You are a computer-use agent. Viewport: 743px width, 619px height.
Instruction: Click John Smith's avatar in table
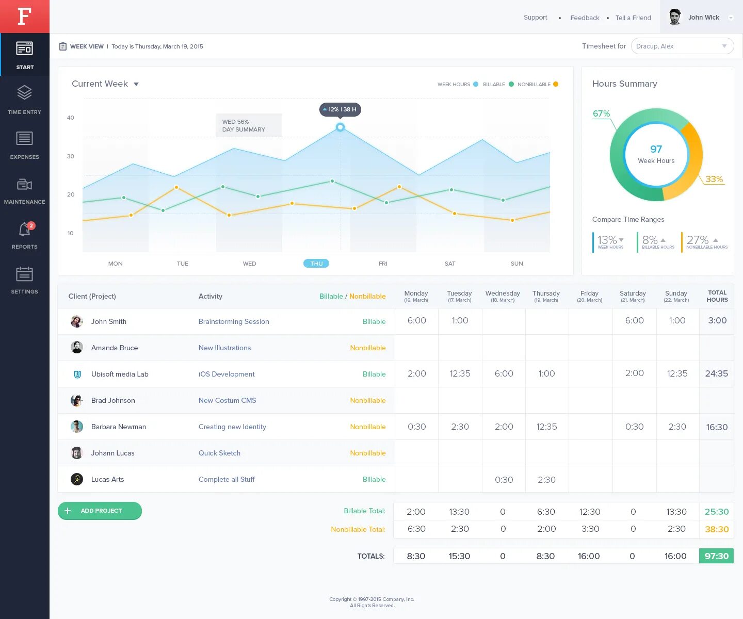(x=77, y=321)
